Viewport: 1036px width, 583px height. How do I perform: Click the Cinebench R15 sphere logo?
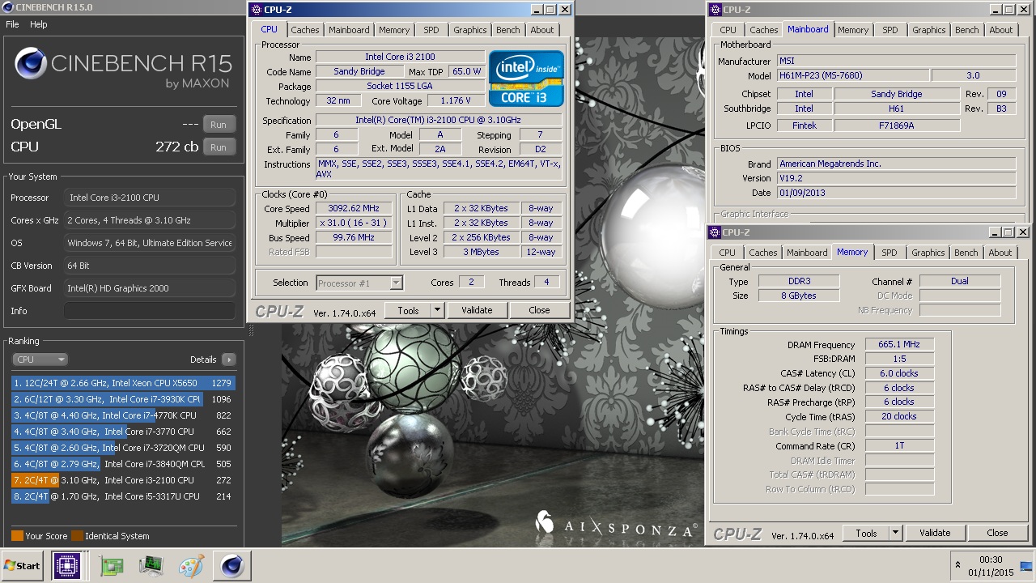31,63
